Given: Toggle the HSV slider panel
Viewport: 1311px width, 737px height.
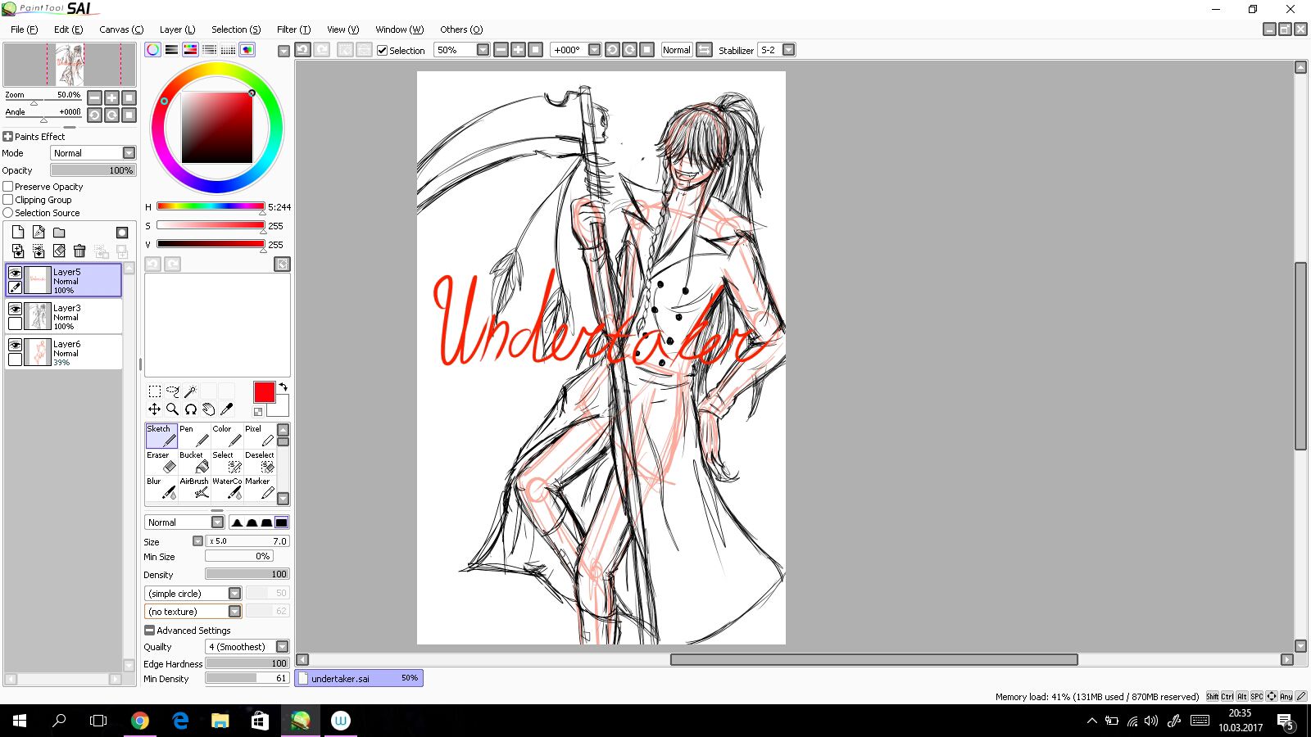Looking at the screenshot, I should (x=190, y=50).
